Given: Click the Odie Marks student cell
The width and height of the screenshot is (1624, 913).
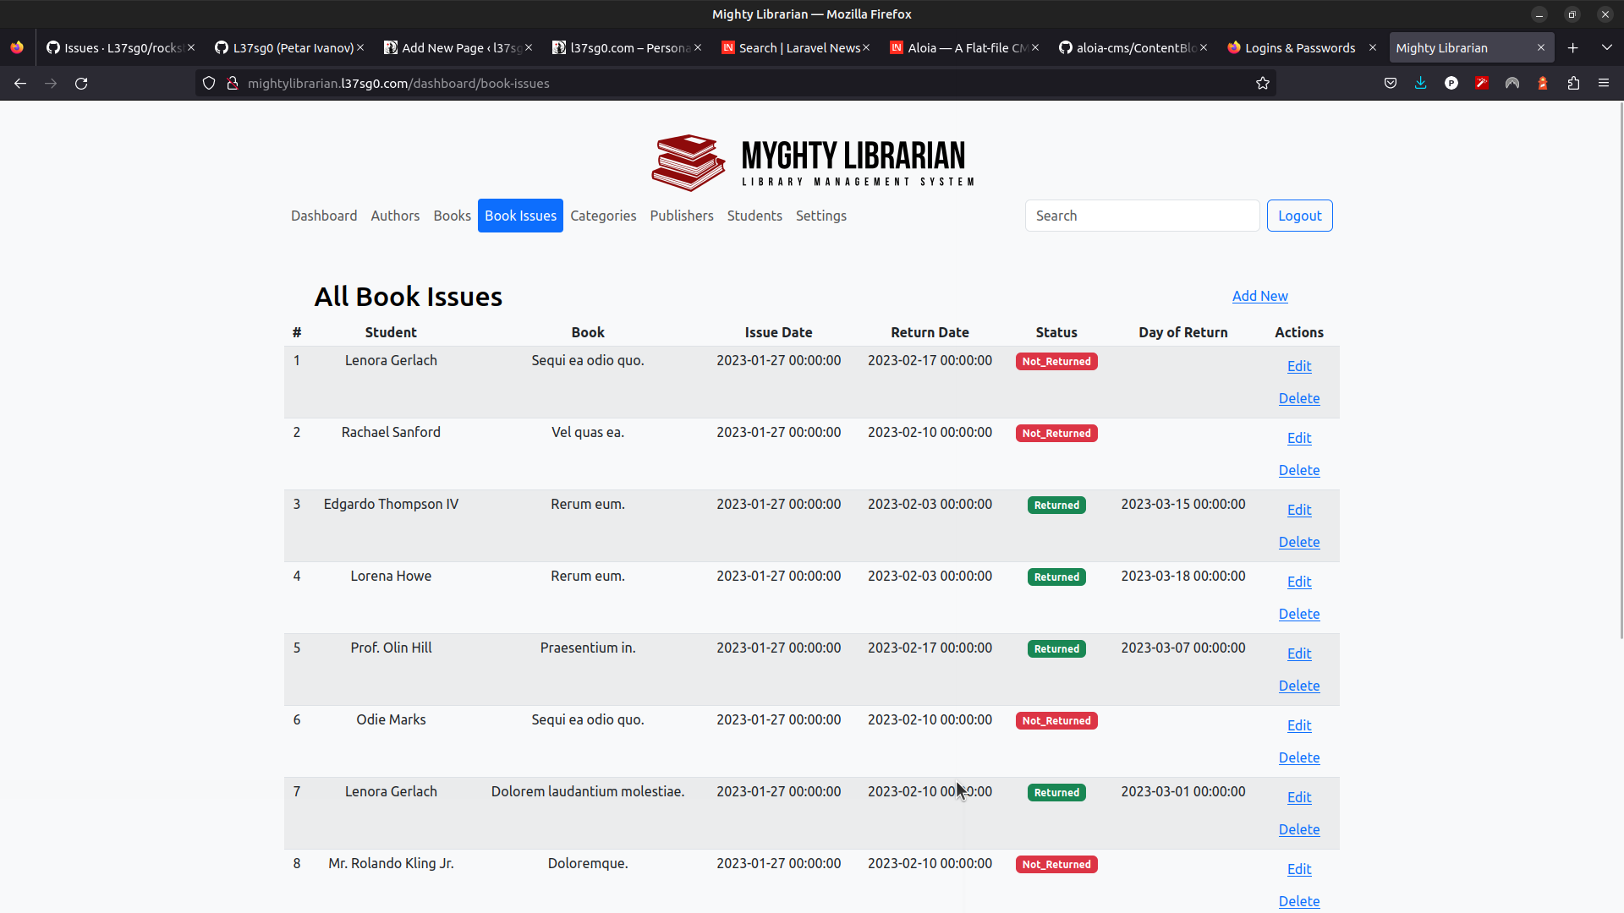Looking at the screenshot, I should tap(391, 719).
